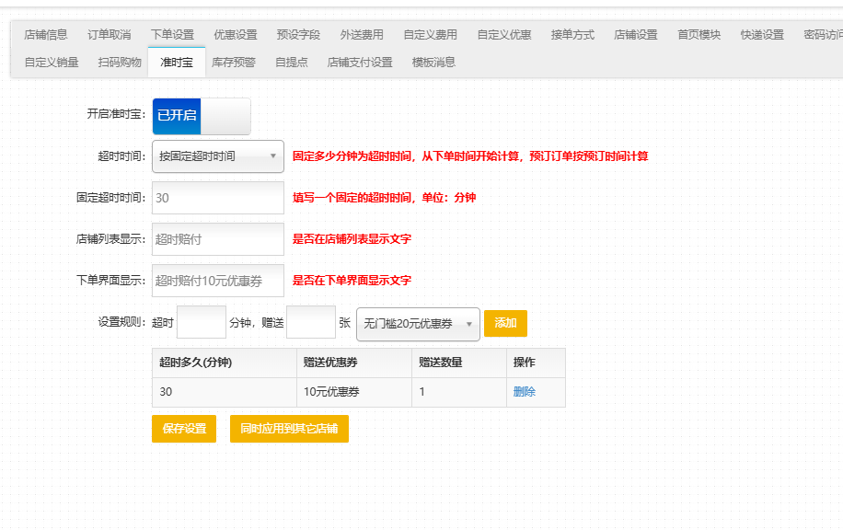This screenshot has width=843, height=530.
Task: Select the 外送费用 tab
Action: click(x=362, y=35)
